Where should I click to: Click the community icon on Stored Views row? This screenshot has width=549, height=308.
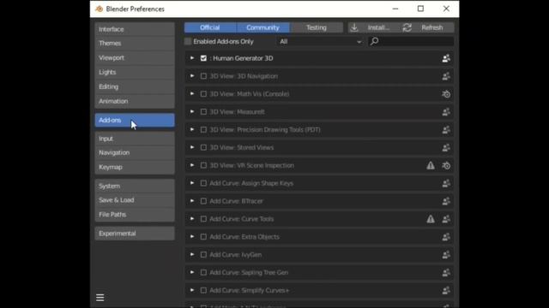[x=446, y=147]
